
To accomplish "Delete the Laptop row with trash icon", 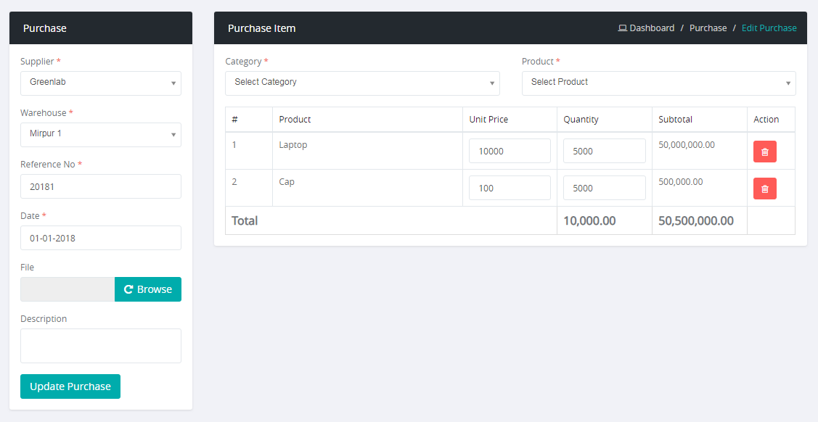I will click(764, 152).
